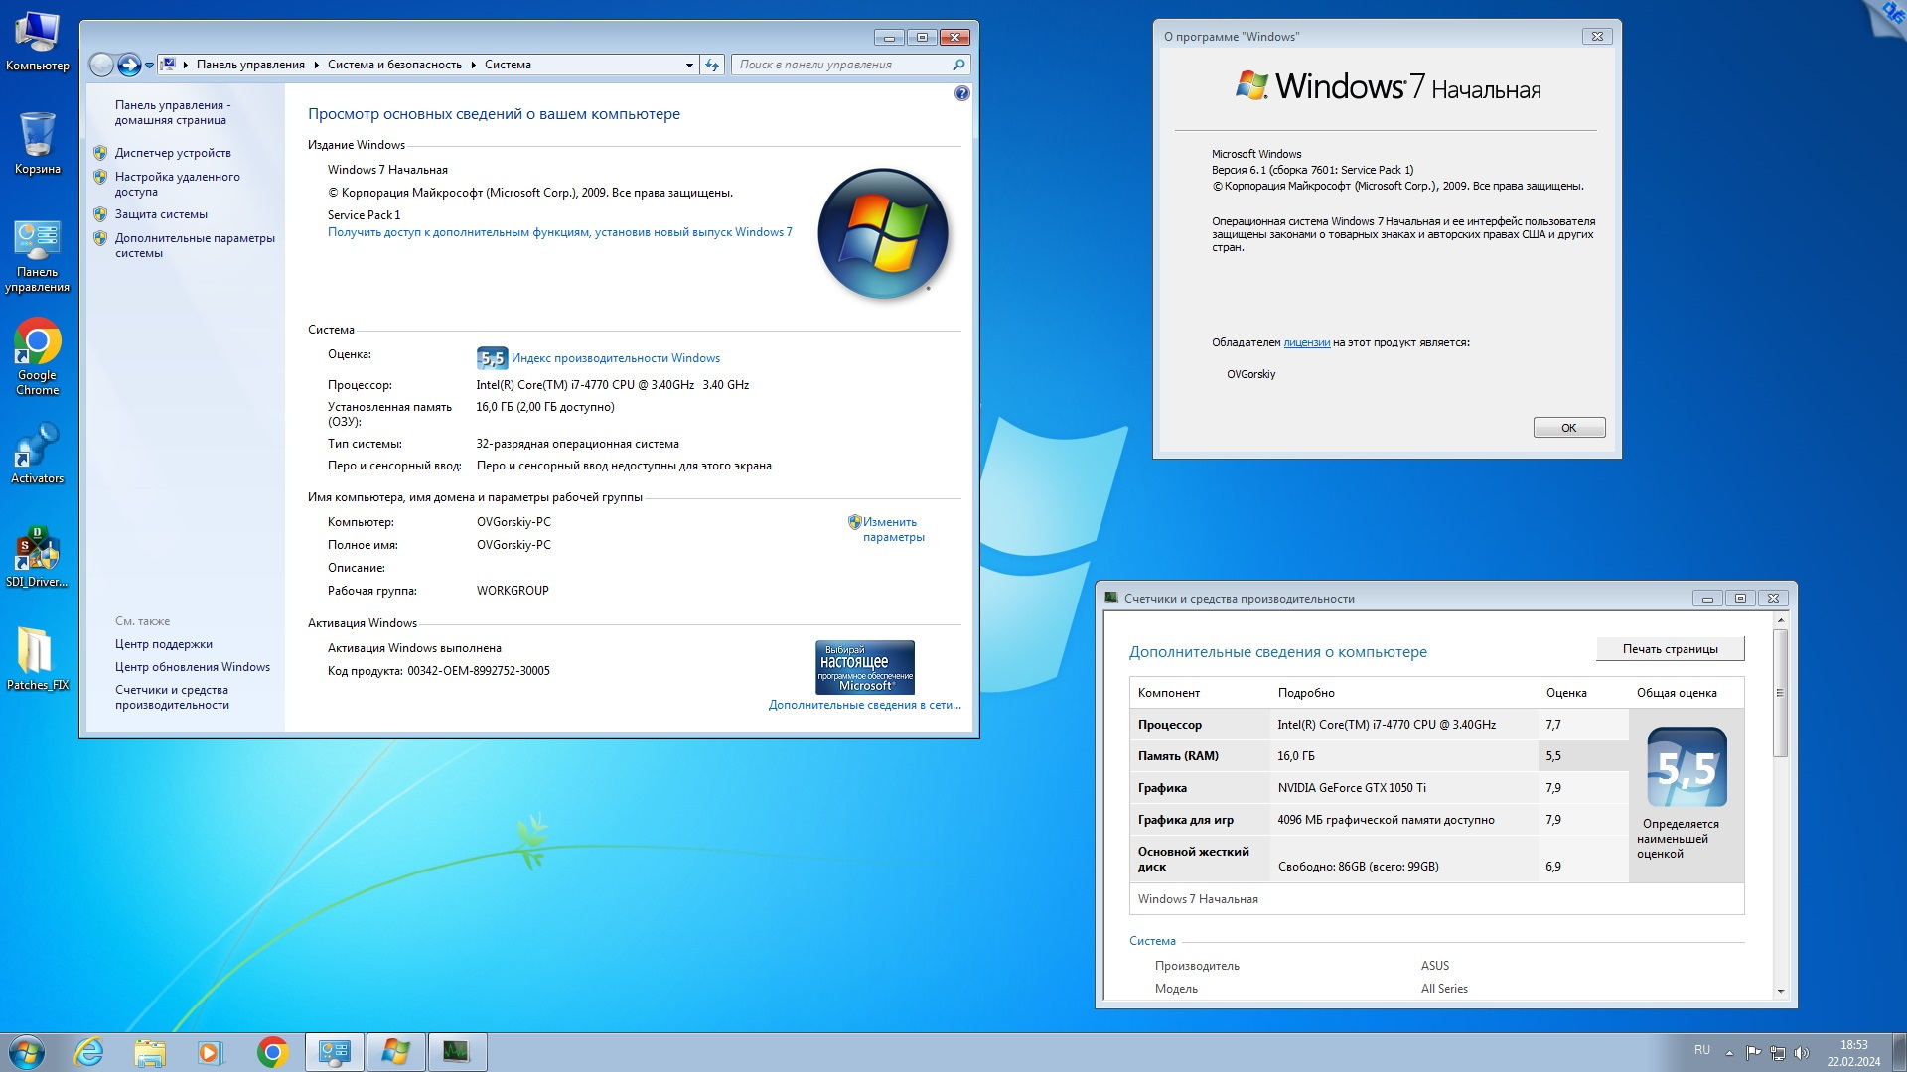Click the Печать страницы button

[x=1671, y=649]
